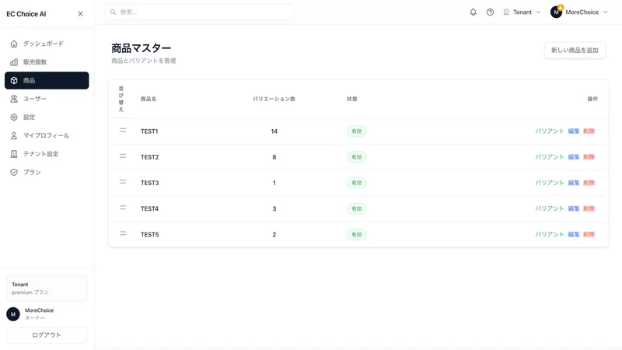
Task: Go to 販売個数 menu item
Action: [47, 62]
